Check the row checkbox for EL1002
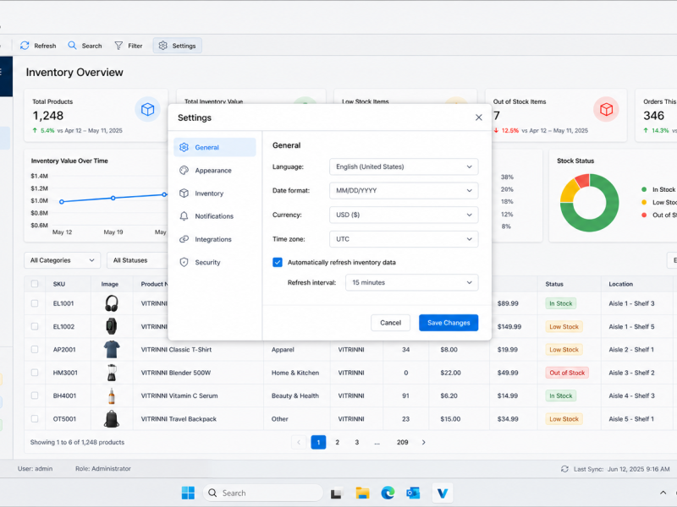Viewport: 677px width, 507px height. [35, 326]
